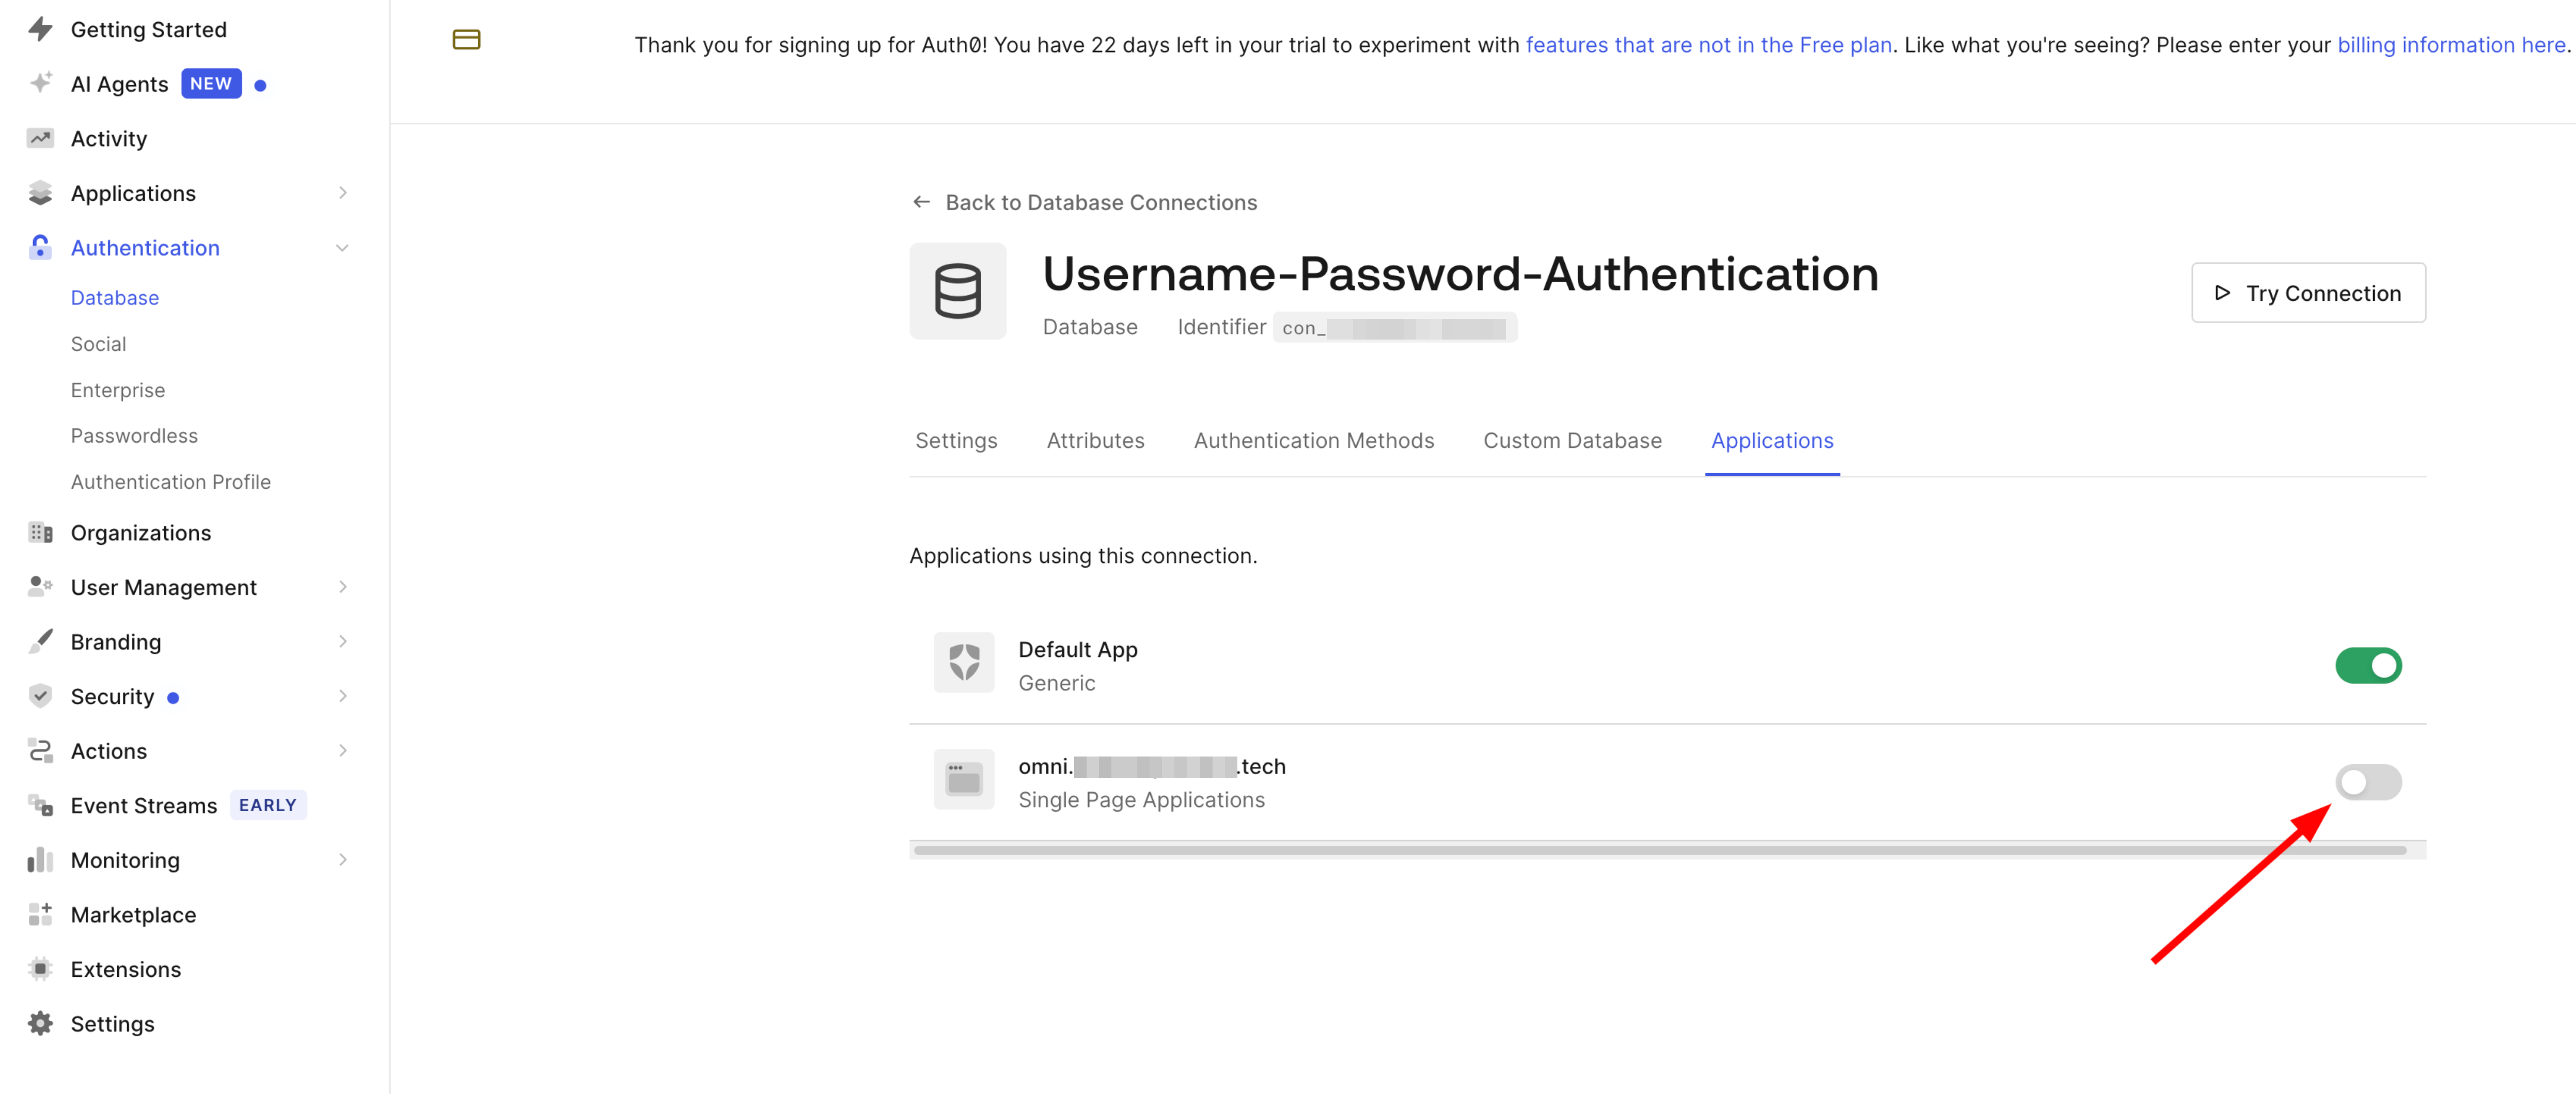The width and height of the screenshot is (2576, 1094).
Task: Enable the connection for the omni Single Page Application
Action: (2368, 782)
